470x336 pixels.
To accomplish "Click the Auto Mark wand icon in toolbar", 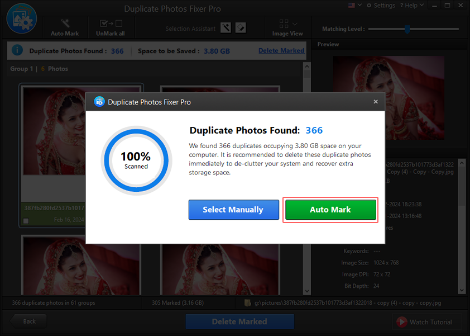I will click(x=65, y=23).
